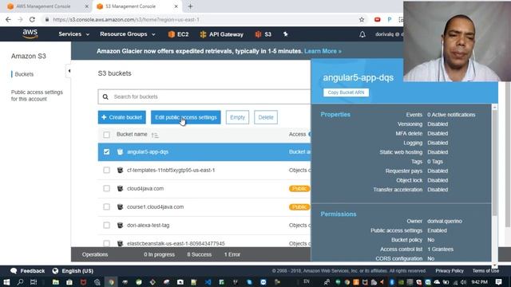Open the notifications bell
The image size is (511, 287).
[362, 34]
